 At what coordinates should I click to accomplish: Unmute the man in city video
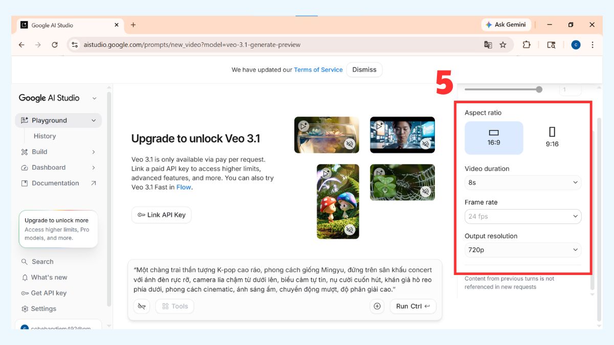point(425,145)
